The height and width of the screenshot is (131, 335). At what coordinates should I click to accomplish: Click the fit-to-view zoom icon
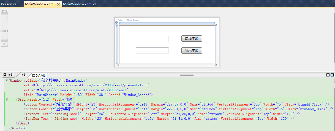[x=4, y=44]
